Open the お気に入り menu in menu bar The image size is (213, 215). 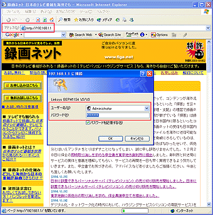click(66, 12)
